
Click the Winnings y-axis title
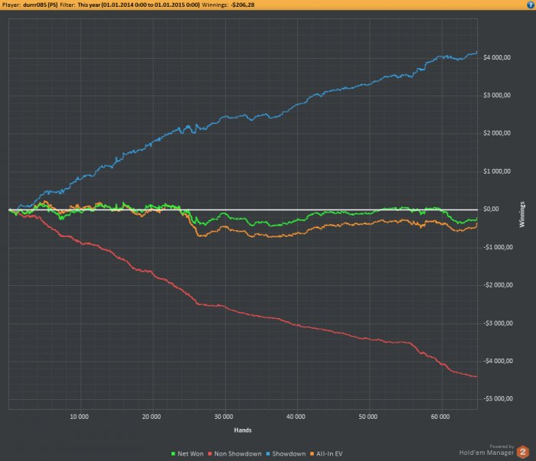click(x=522, y=214)
